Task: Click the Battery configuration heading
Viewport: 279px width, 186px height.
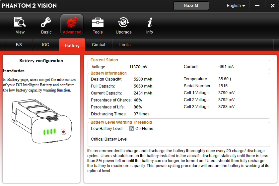Action: tap(41, 61)
